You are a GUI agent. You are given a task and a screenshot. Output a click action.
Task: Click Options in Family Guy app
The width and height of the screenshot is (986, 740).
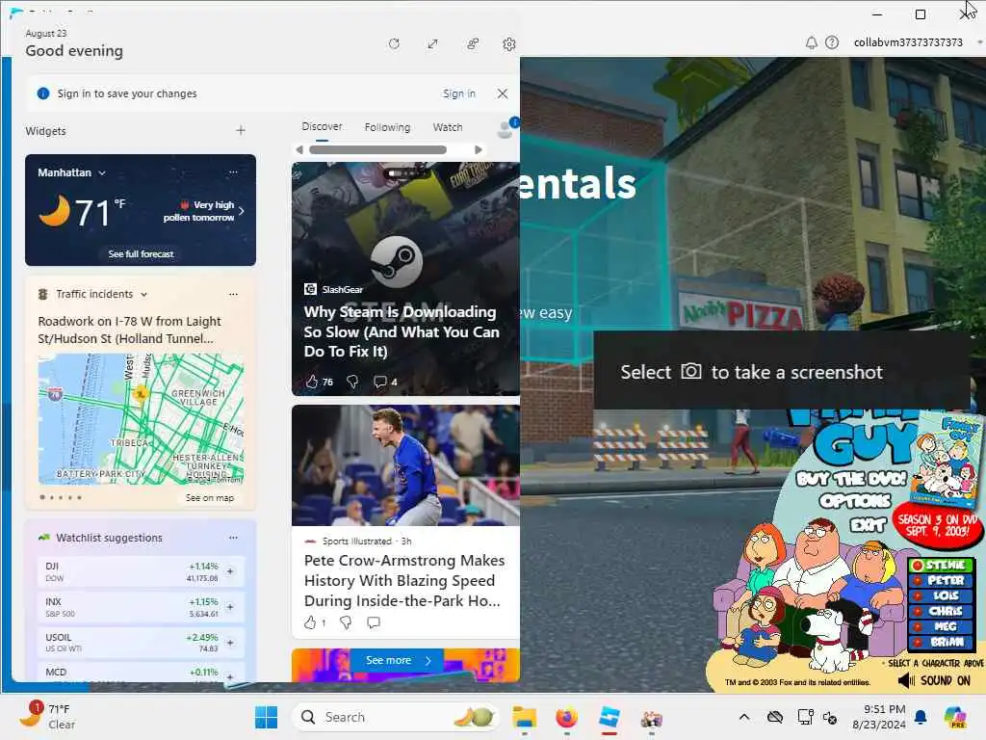click(x=855, y=501)
